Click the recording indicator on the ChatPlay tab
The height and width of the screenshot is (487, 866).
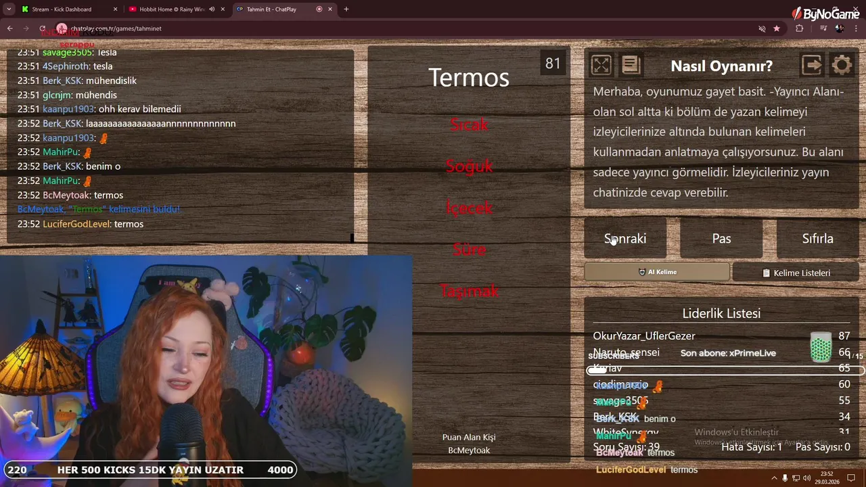pyautogui.click(x=319, y=9)
